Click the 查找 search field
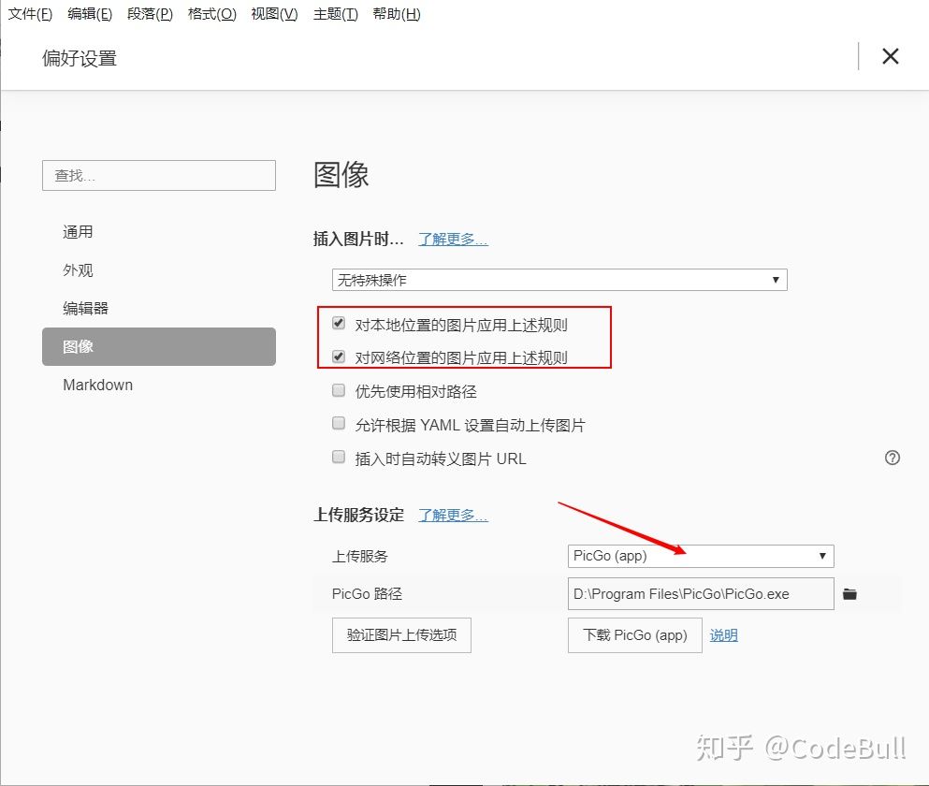 (158, 175)
